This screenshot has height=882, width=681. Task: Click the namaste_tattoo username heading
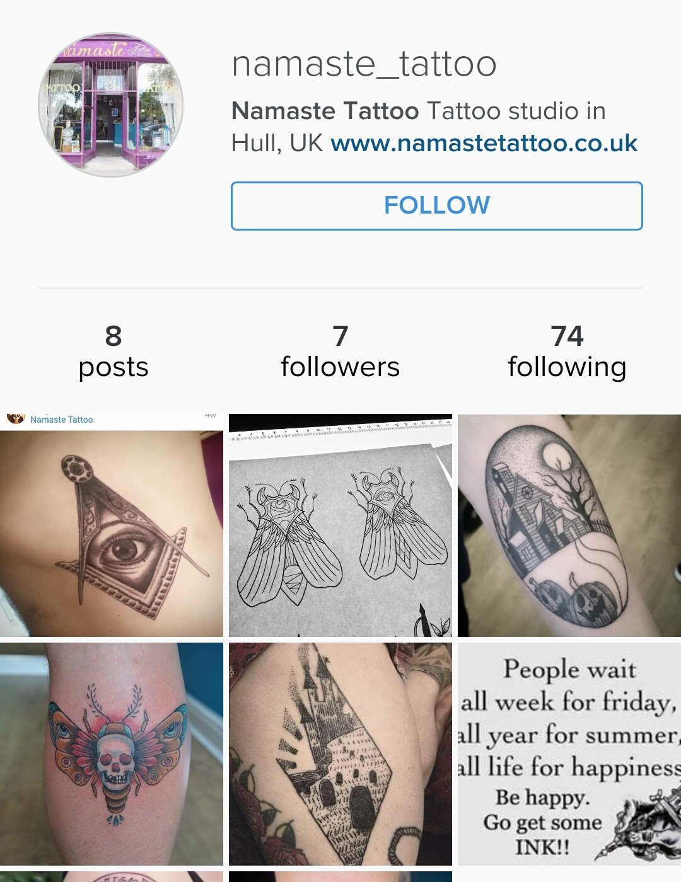364,64
